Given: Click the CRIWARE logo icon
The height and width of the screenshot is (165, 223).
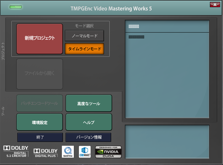Looking at the screenshot, I should [x=85, y=152].
